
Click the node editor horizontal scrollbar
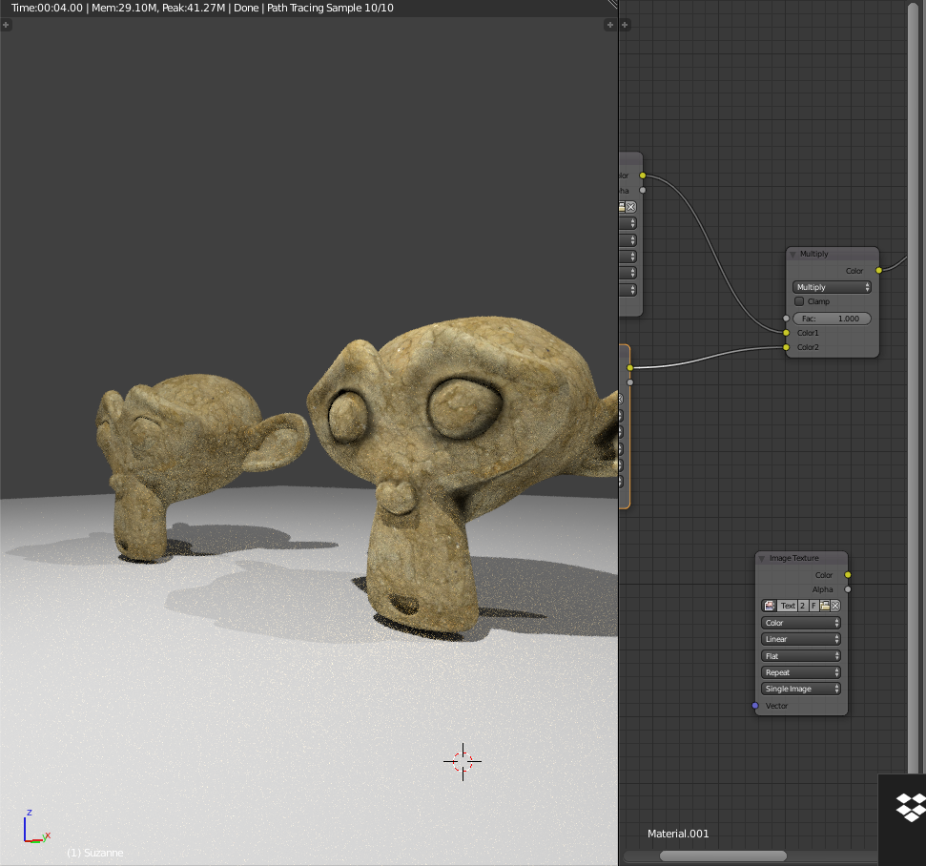click(723, 856)
